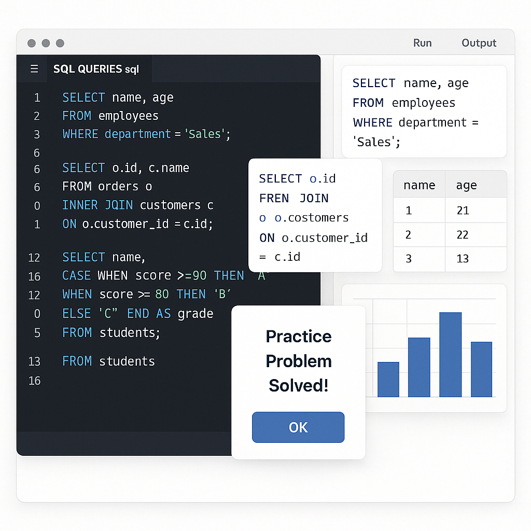Click the age column header

pos(466,185)
